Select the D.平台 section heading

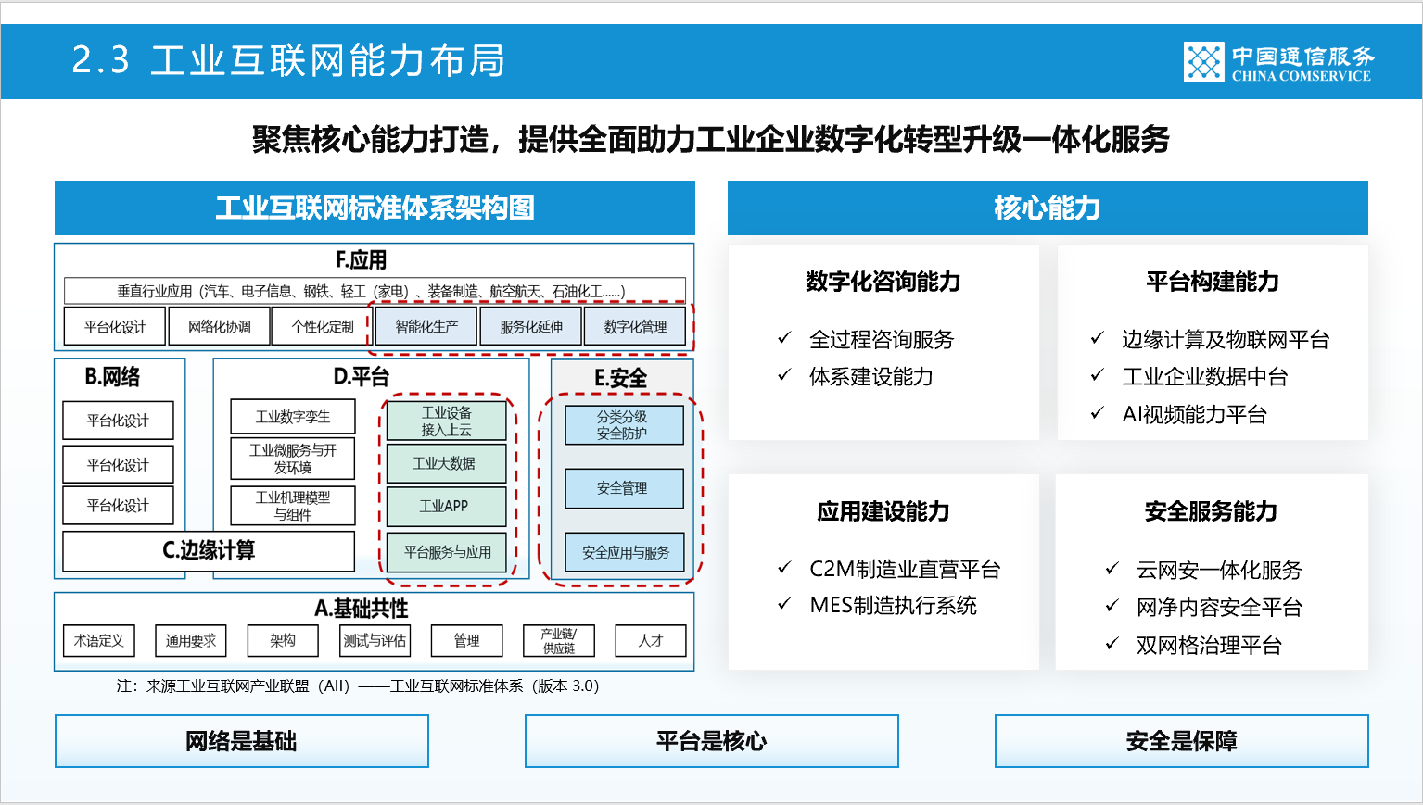point(362,376)
